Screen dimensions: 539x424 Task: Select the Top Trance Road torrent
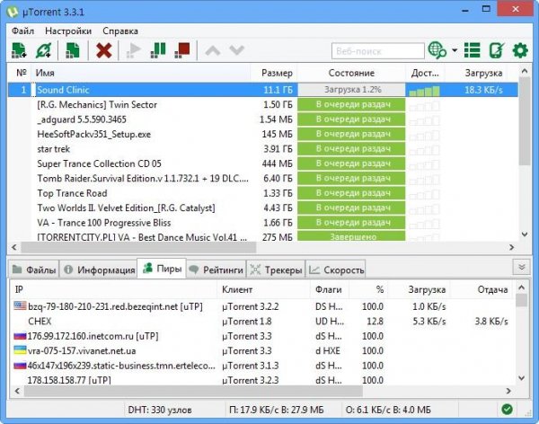pyautogui.click(x=263, y=193)
